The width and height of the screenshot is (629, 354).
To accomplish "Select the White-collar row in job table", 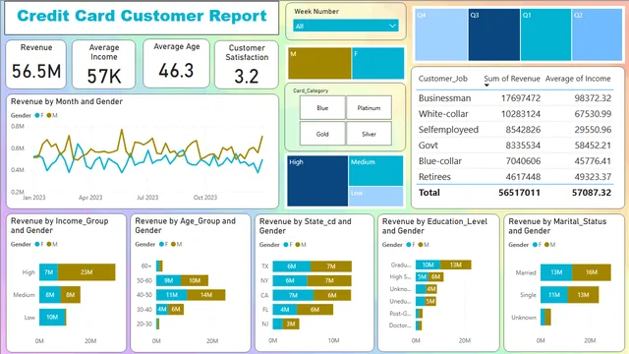I will click(515, 114).
